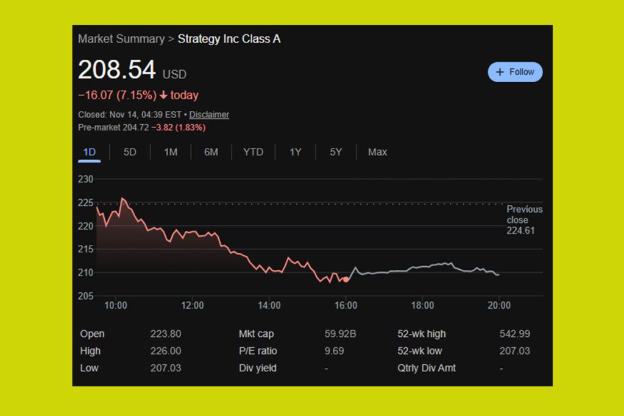The width and height of the screenshot is (624, 416).
Task: Switch to the 6M chart view
Action: tap(211, 152)
